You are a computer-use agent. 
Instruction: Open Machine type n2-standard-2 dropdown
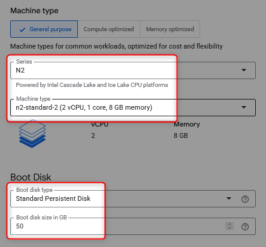[x=133, y=107]
